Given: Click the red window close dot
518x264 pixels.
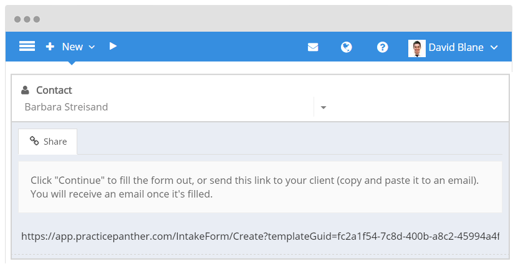Looking at the screenshot, I should click(17, 19).
